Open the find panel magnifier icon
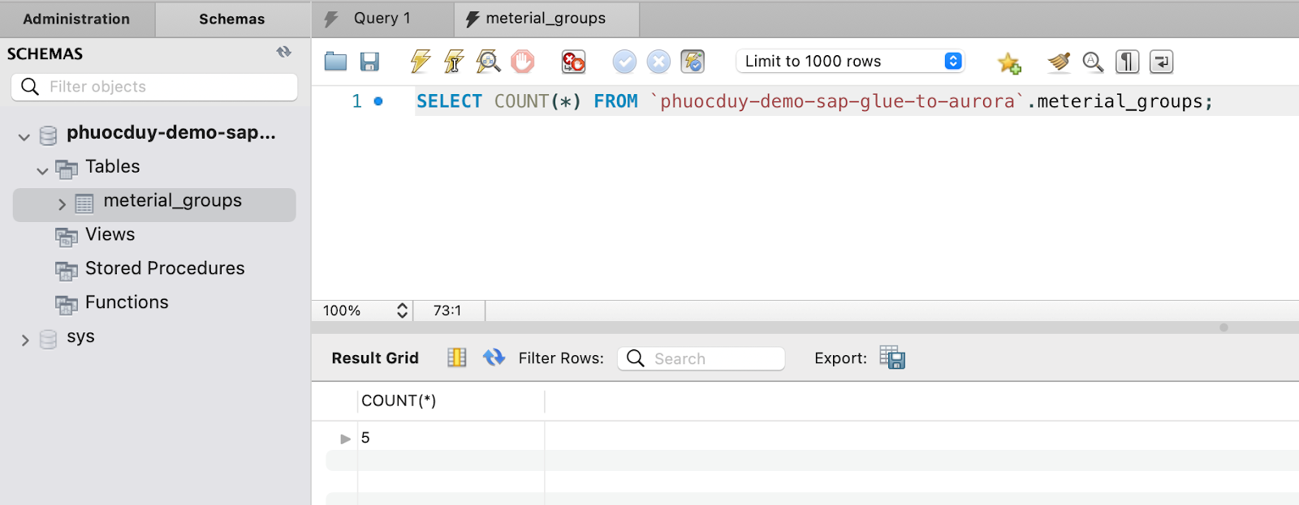This screenshot has width=1299, height=505. [x=1093, y=62]
